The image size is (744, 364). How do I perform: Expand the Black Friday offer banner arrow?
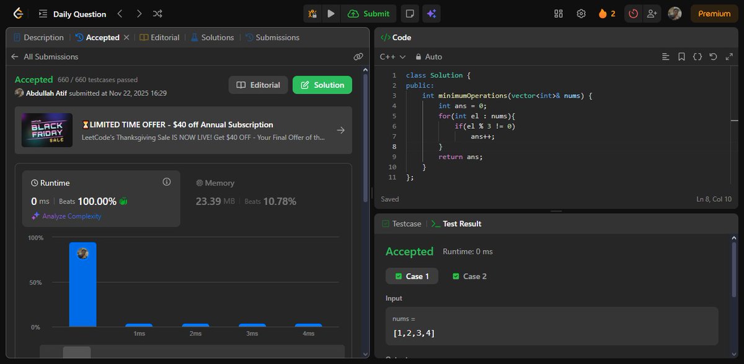coord(340,130)
